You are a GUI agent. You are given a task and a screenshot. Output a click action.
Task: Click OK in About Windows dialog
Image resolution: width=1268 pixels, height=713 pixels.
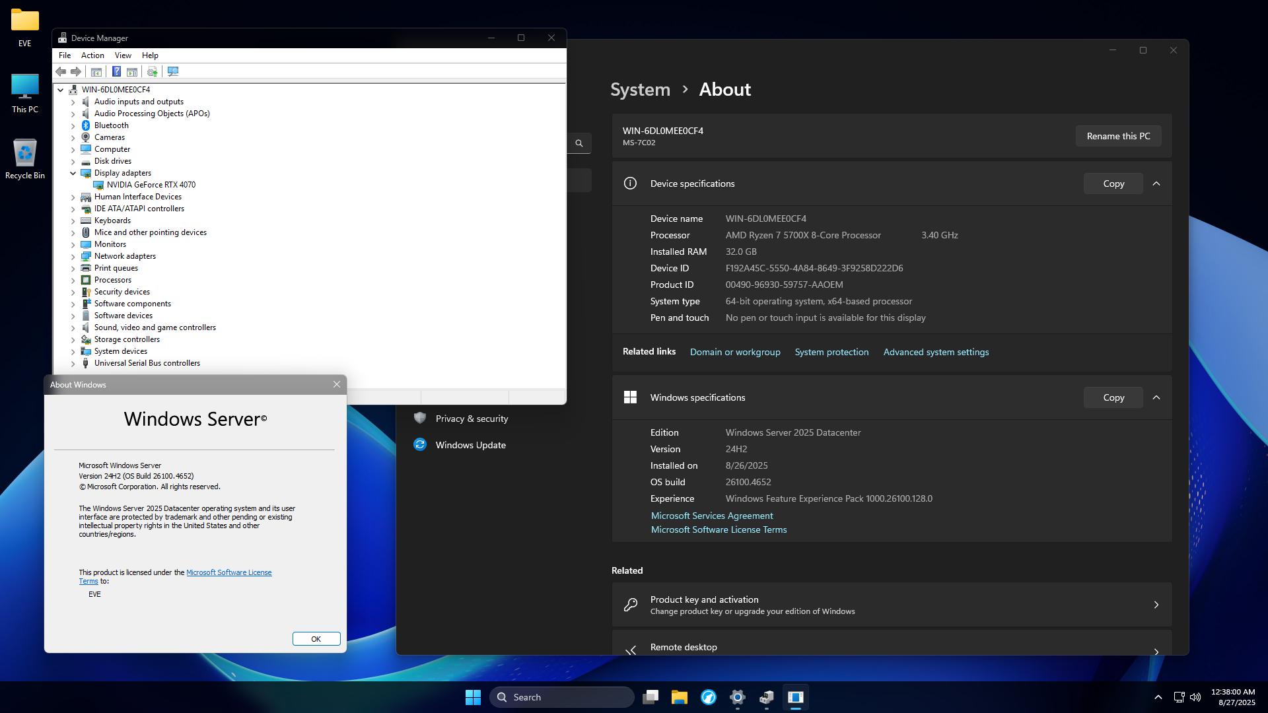tap(316, 638)
